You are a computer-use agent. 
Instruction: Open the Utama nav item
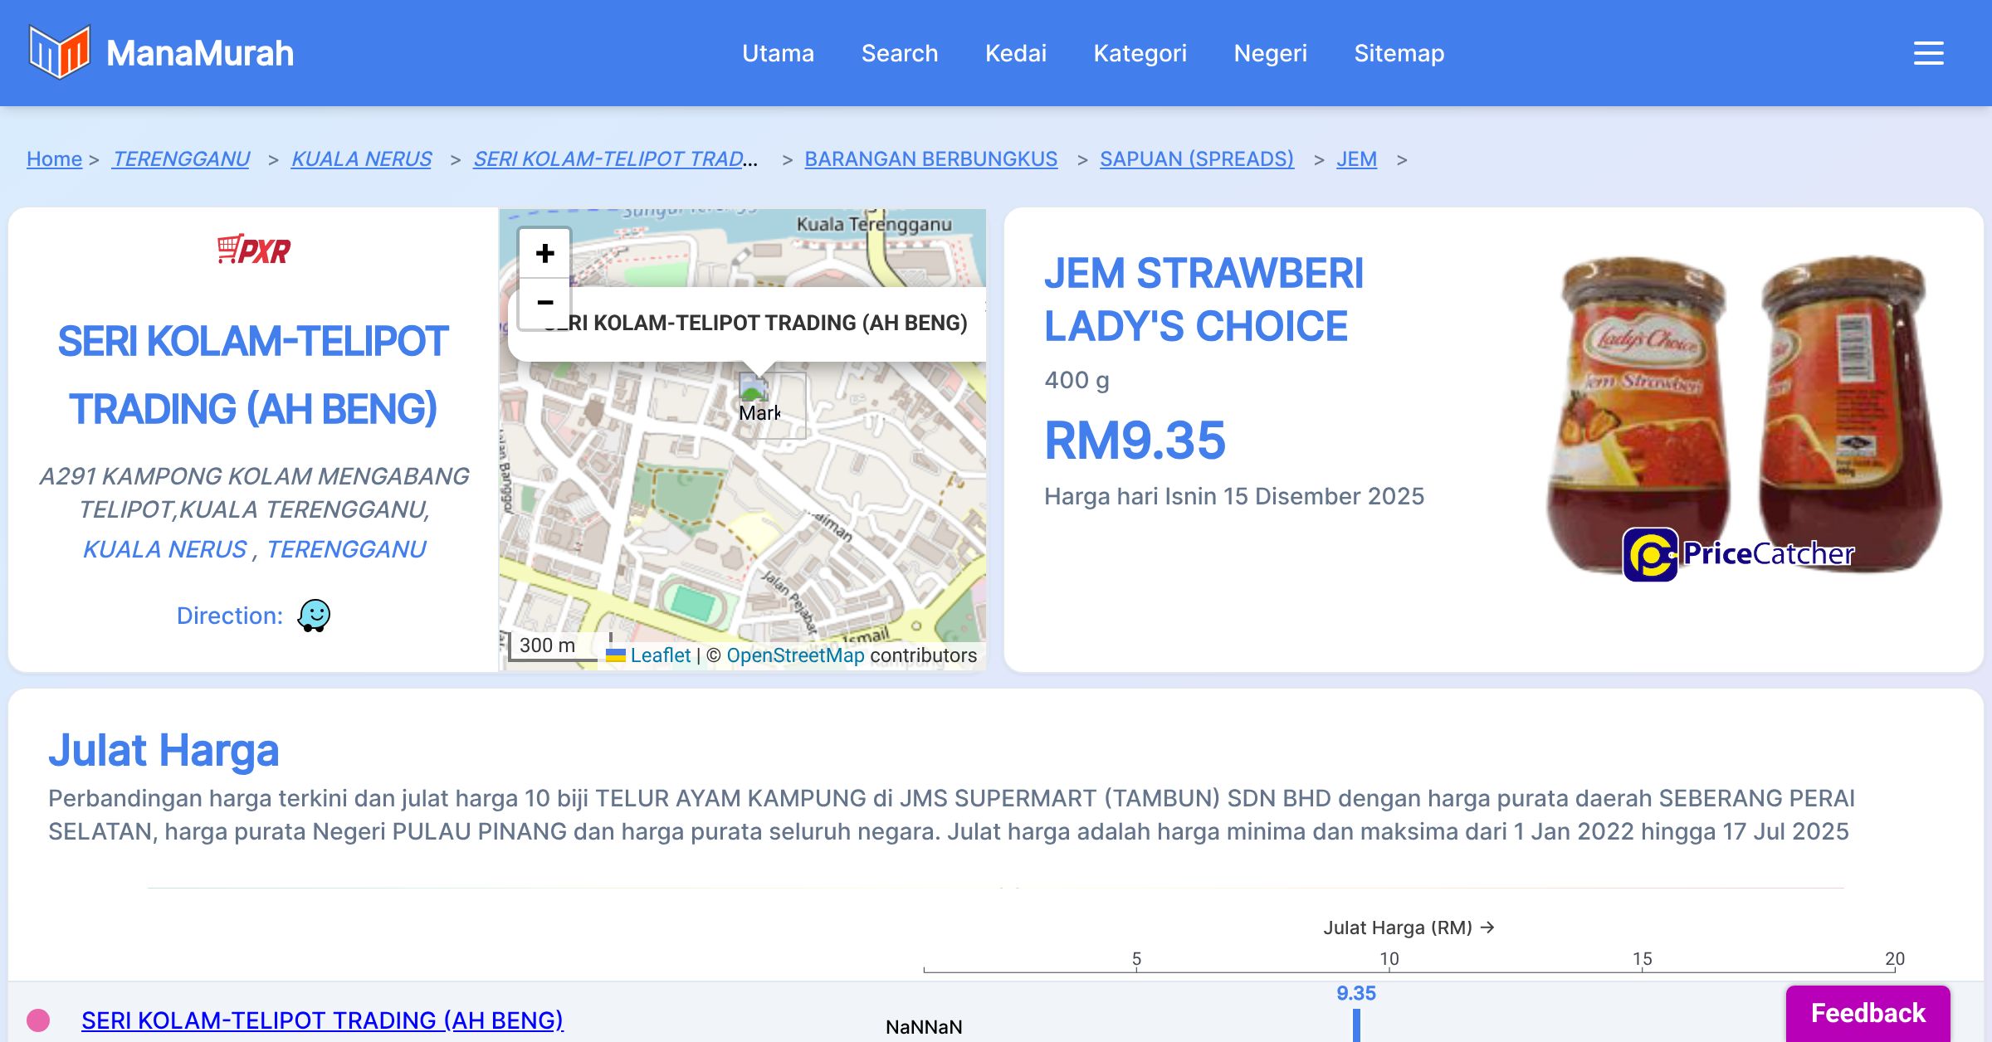point(778,53)
